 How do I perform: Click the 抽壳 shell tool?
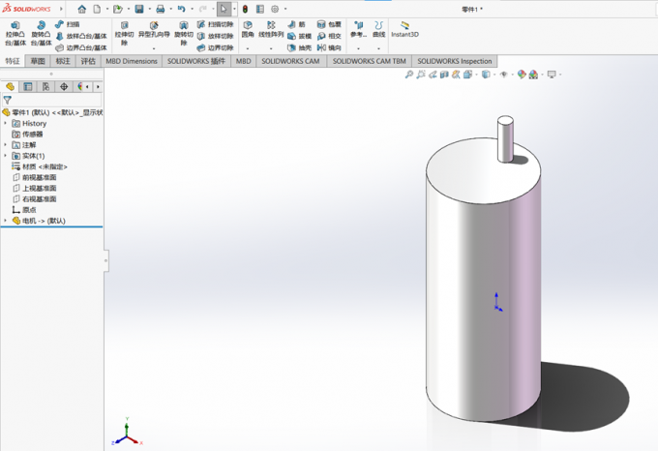click(x=299, y=47)
